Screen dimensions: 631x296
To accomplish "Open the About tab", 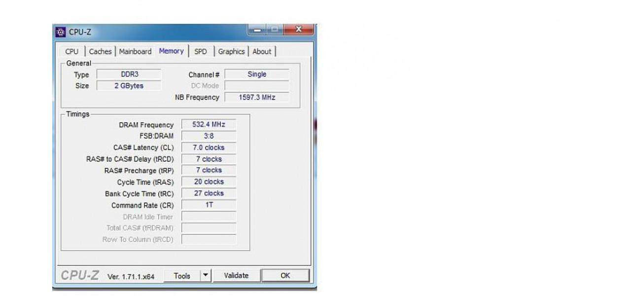I will click(262, 51).
